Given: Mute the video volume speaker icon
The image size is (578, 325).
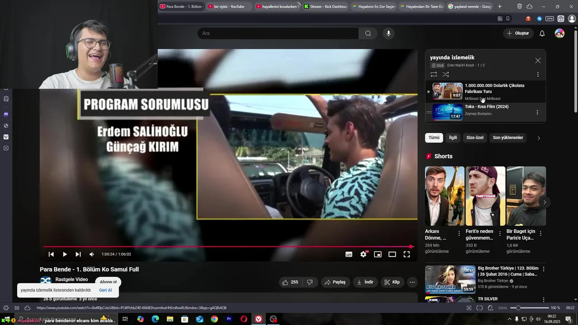Looking at the screenshot, I should [x=92, y=254].
